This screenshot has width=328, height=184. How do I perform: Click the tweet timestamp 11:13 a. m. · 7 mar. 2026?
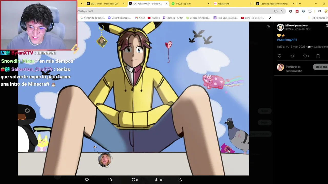291,47
